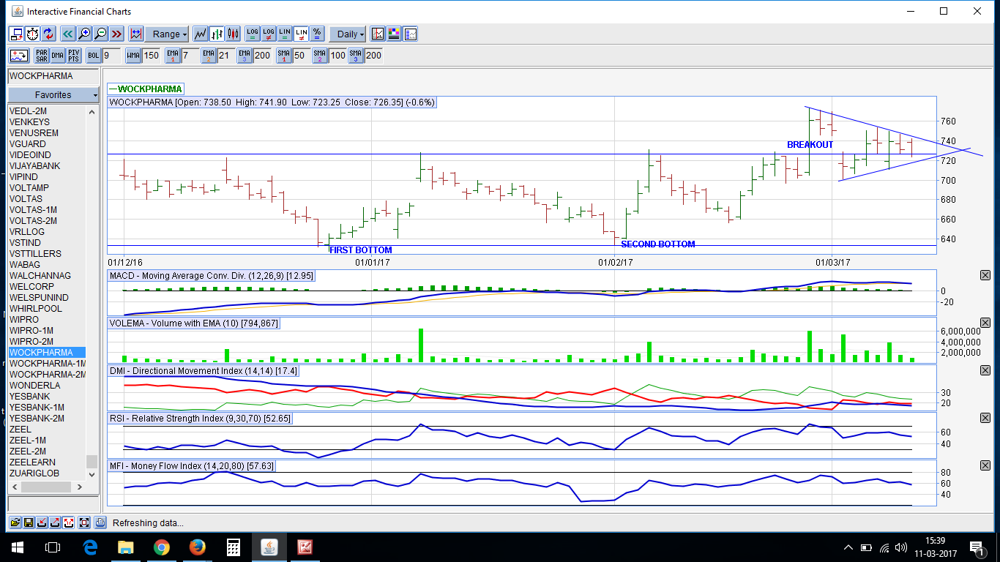Toggle the percent scale button

pyautogui.click(x=317, y=34)
